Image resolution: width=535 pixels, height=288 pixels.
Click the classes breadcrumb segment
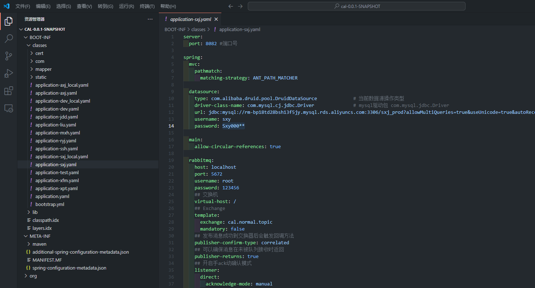tap(198, 30)
